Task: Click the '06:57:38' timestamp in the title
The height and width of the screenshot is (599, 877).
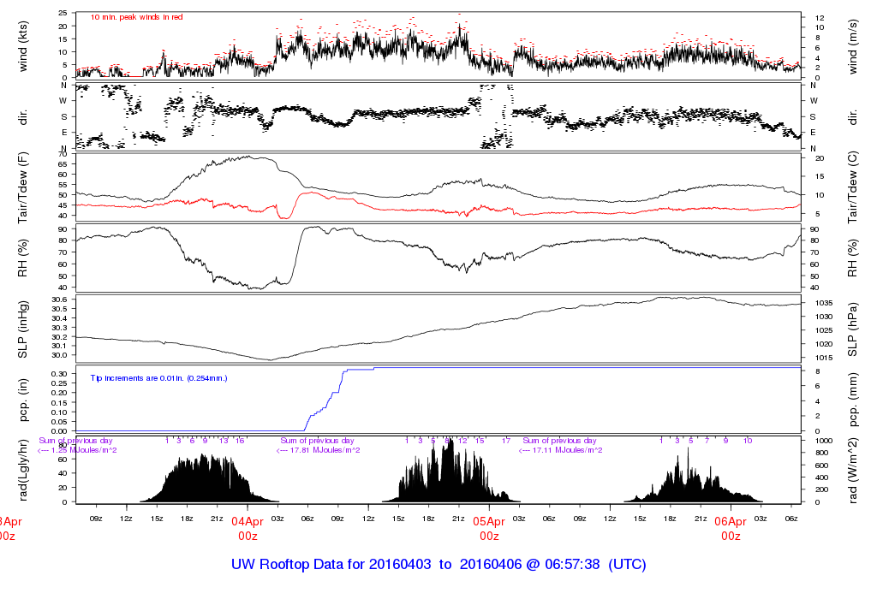Action: (572, 565)
